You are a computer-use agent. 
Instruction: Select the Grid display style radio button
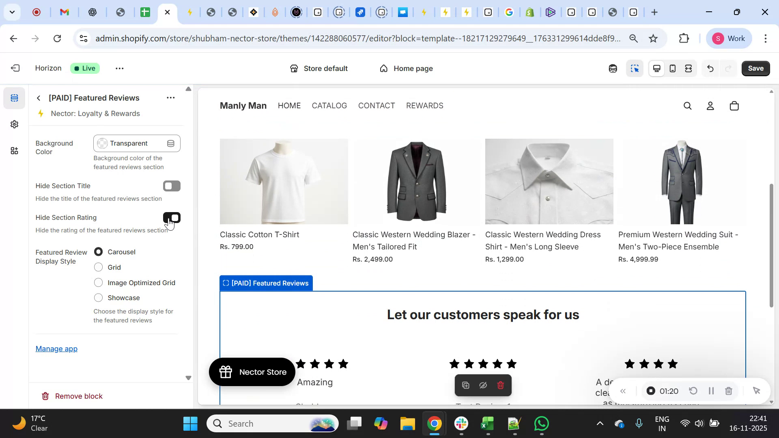(98, 267)
